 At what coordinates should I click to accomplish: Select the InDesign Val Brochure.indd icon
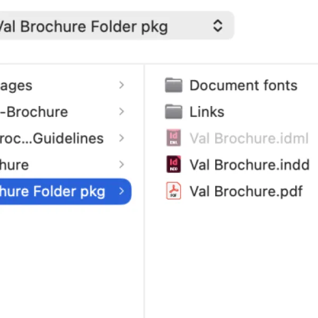coord(174,164)
